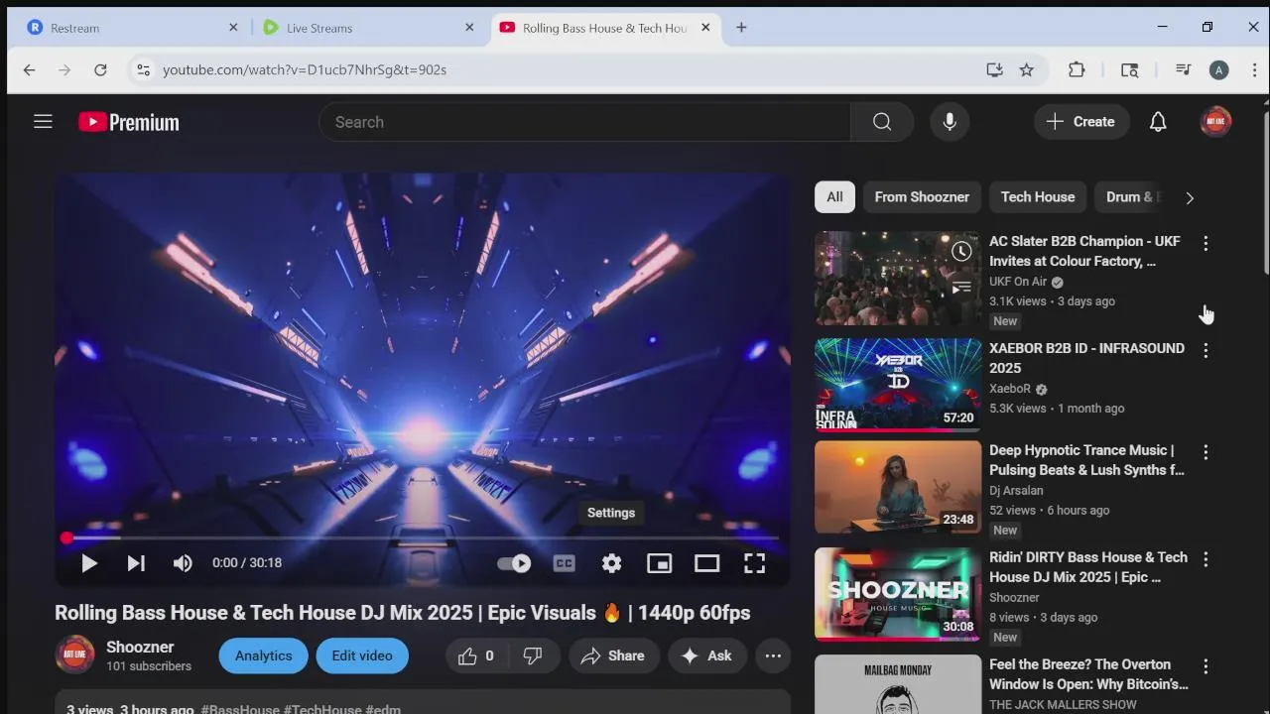Open options for Ridin' DIRTY Bass House video
The image size is (1270, 714).
[1206, 559]
